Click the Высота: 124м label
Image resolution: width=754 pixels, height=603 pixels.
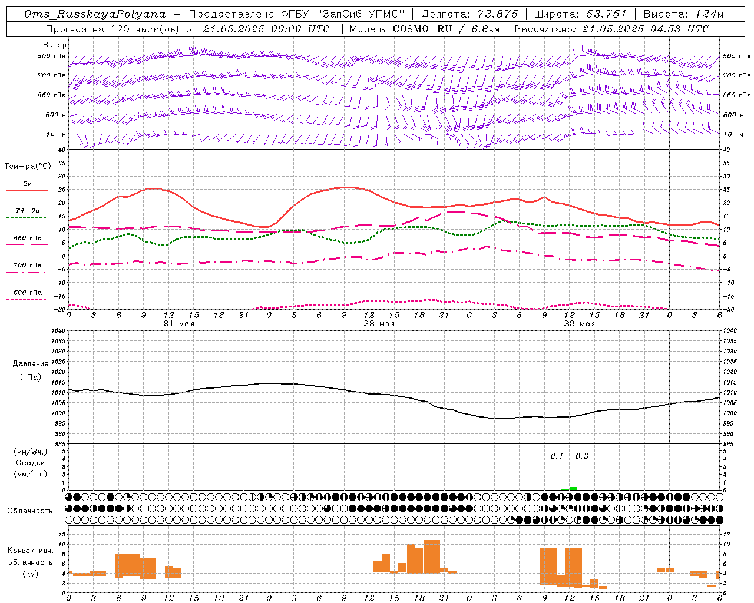pyautogui.click(x=683, y=14)
